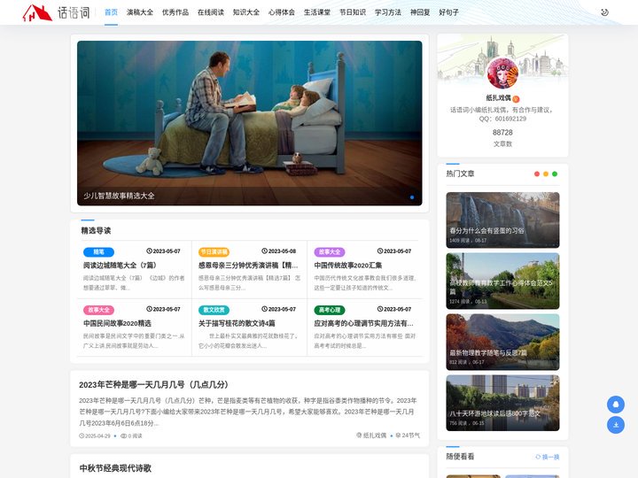Open 少儿智慧故事精选大全 banner caption
Screen dimensions: 638x478
[119, 196]
